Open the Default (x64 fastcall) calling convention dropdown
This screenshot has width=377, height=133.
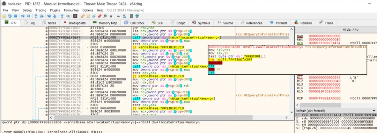pyautogui.click(x=336, y=111)
